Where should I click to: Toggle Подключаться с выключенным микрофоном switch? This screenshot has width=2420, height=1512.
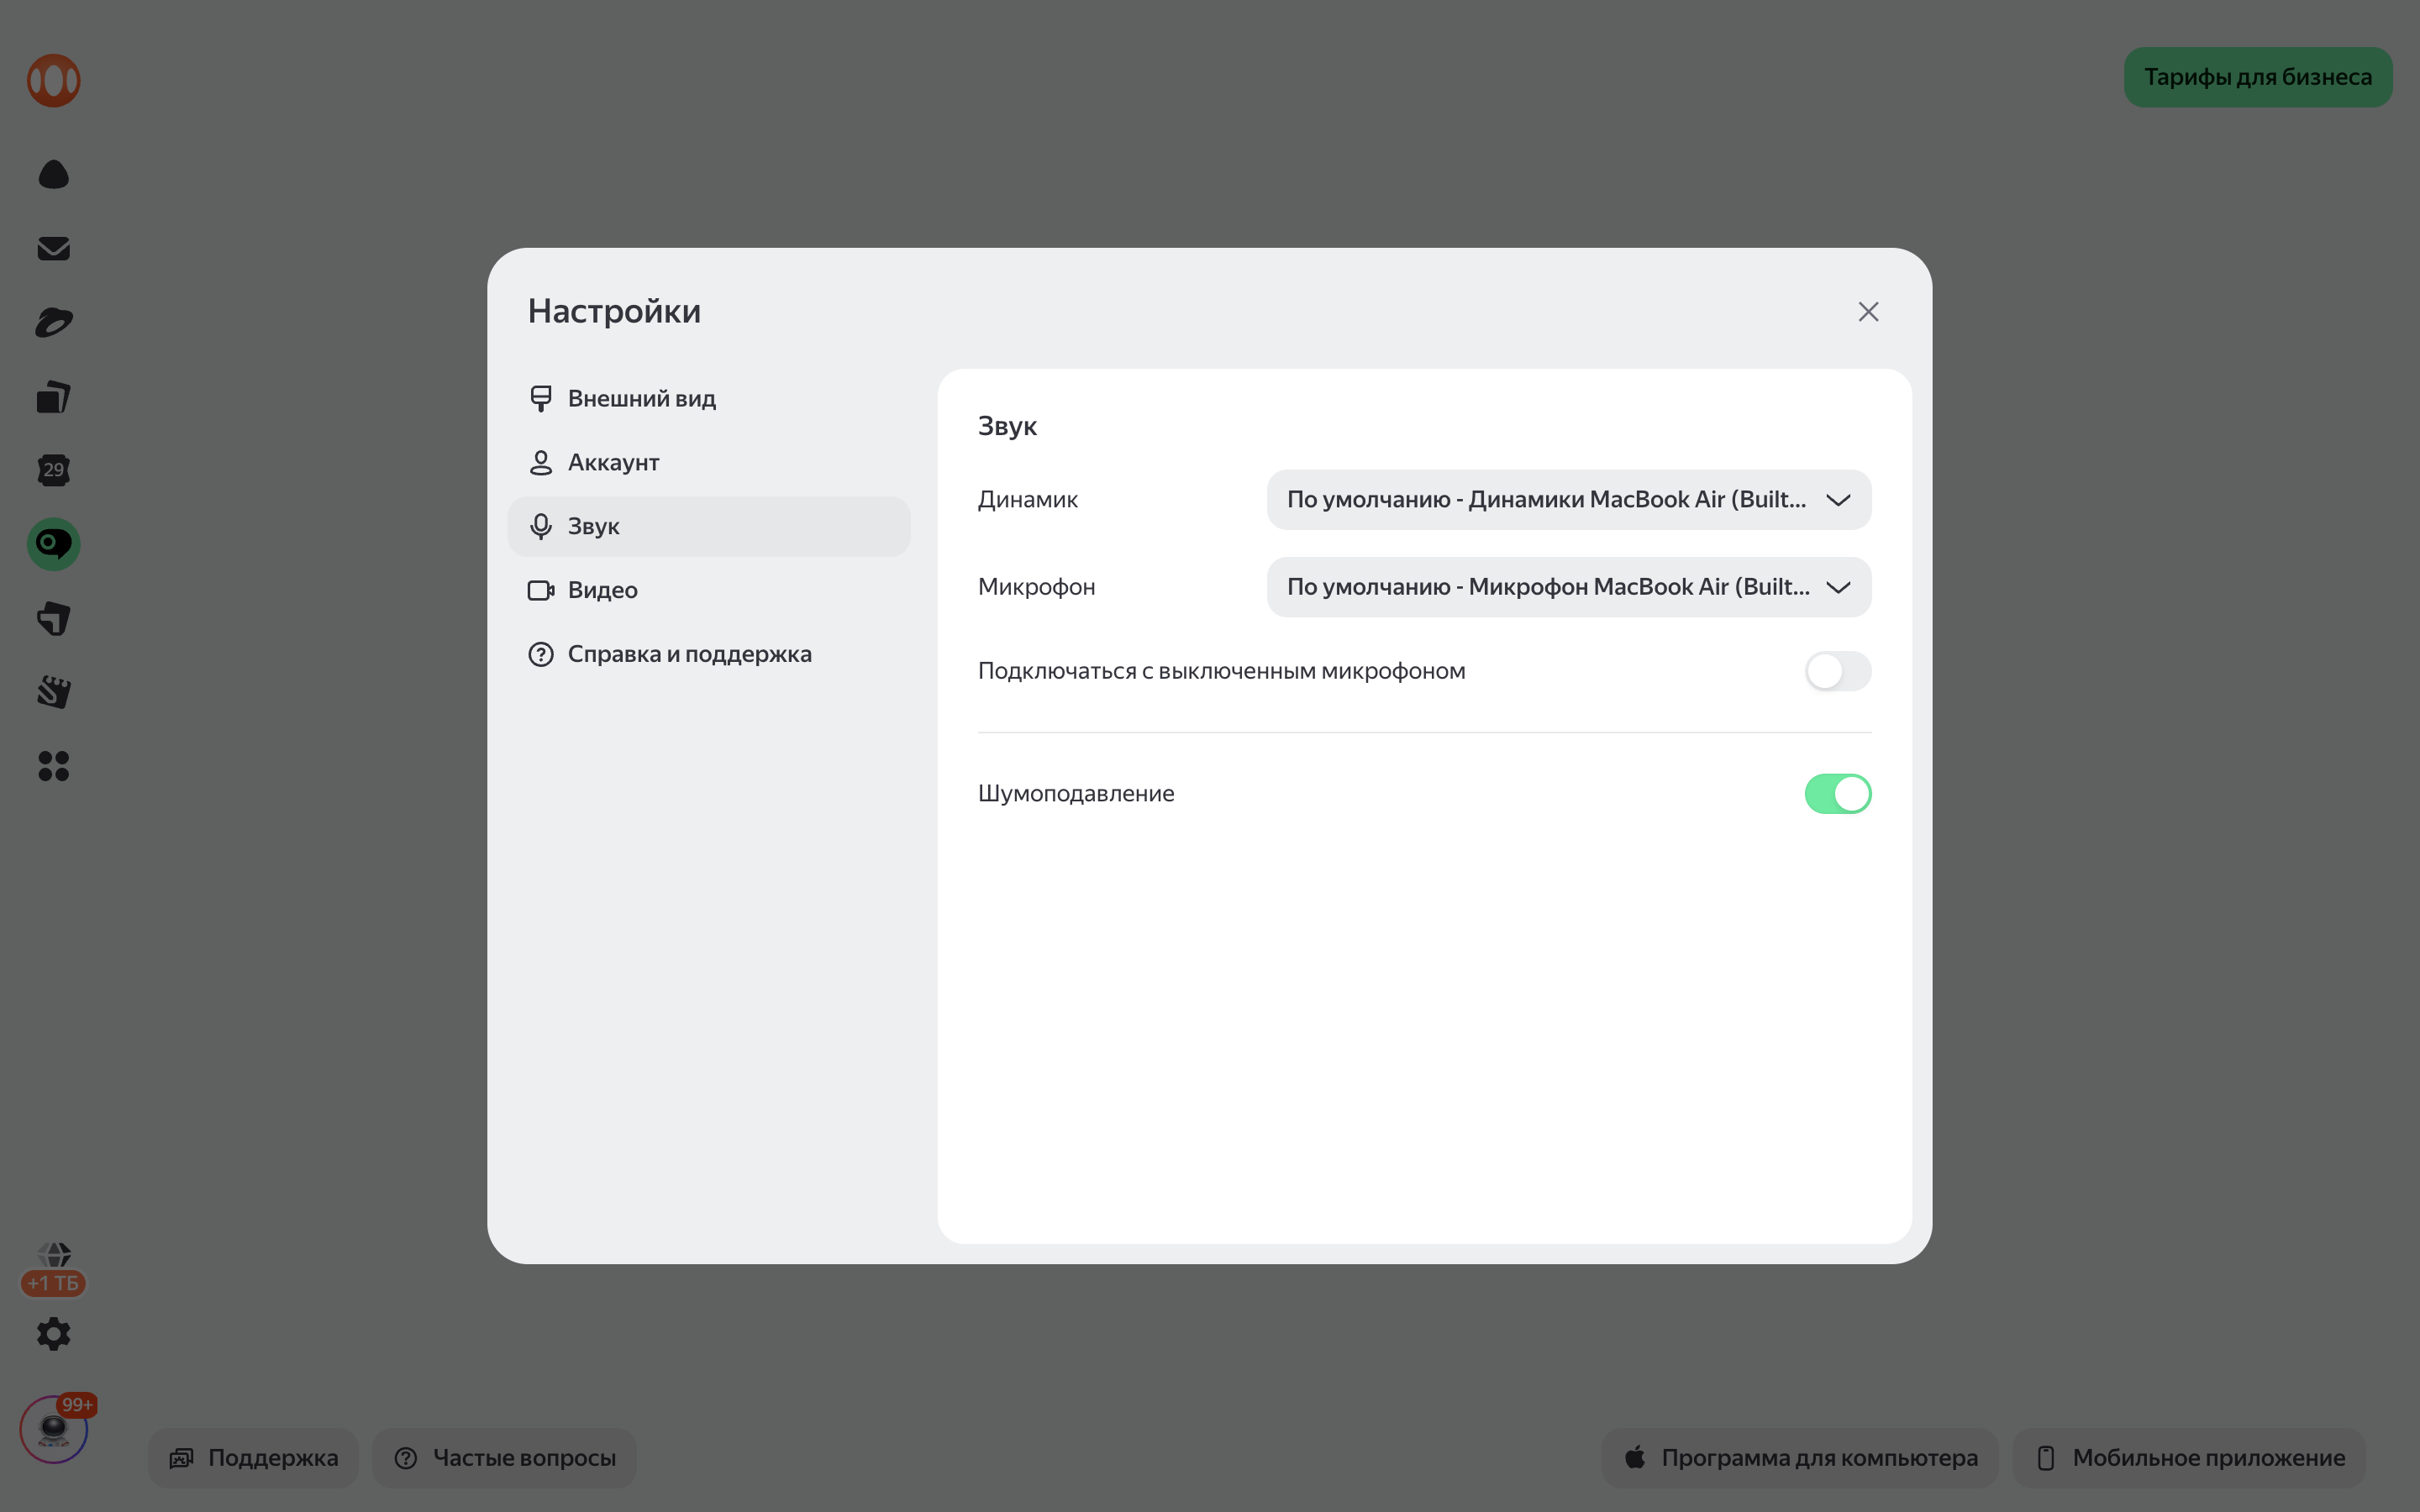[x=1838, y=671]
